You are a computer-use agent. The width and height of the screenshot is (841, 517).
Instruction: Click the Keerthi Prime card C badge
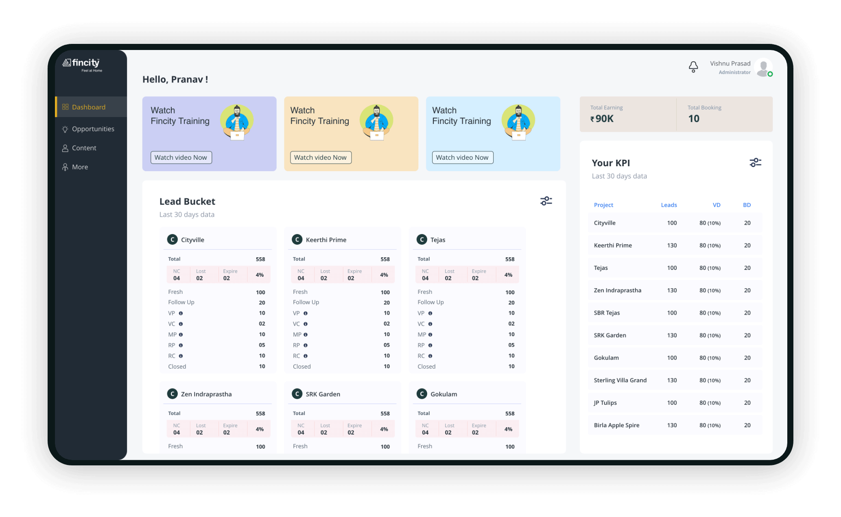click(297, 239)
